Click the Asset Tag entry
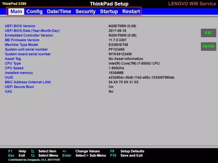Screen dimensions: 218x163 click(13, 59)
